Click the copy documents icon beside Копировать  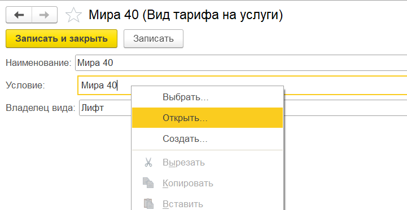click(148, 183)
